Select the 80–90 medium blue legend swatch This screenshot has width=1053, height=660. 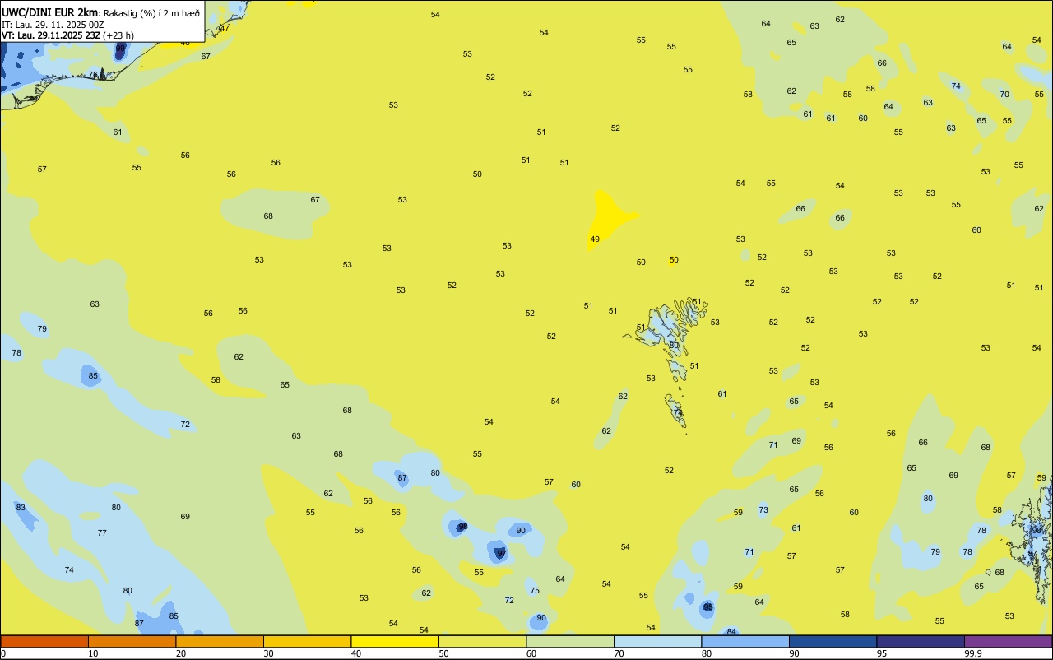tap(745, 641)
